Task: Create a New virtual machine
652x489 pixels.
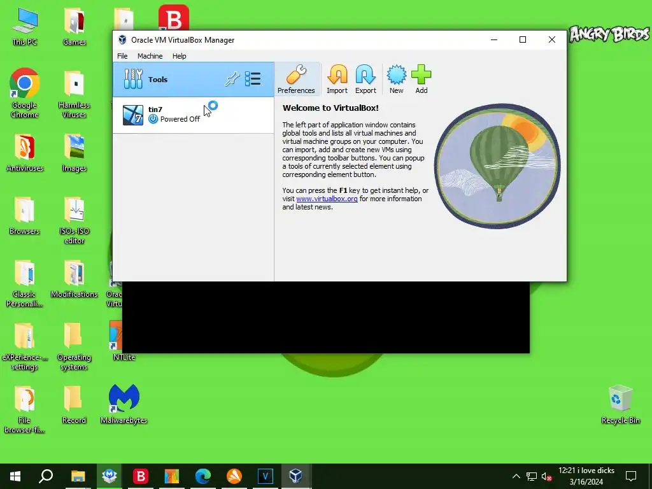Action: coord(396,79)
